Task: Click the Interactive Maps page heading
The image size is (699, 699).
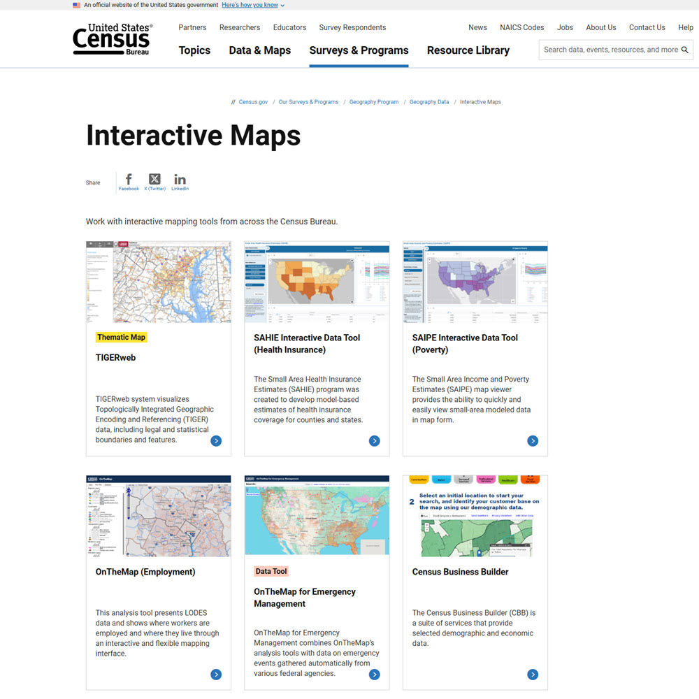Action: pyautogui.click(x=194, y=136)
